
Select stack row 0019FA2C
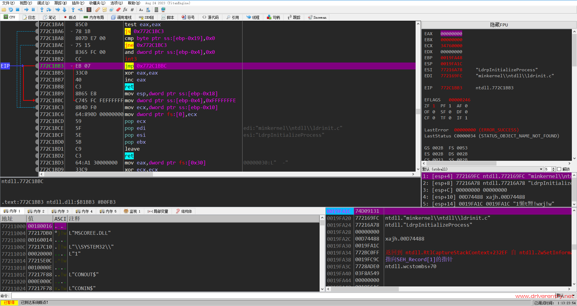[449, 239]
